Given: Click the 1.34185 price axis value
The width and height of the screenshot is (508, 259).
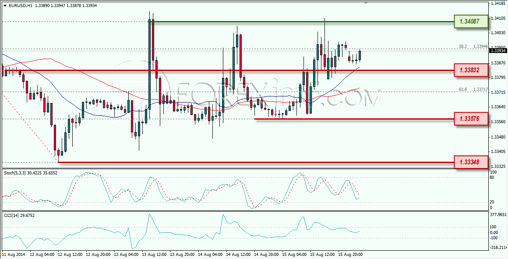Looking at the screenshot, I should (498, 4).
